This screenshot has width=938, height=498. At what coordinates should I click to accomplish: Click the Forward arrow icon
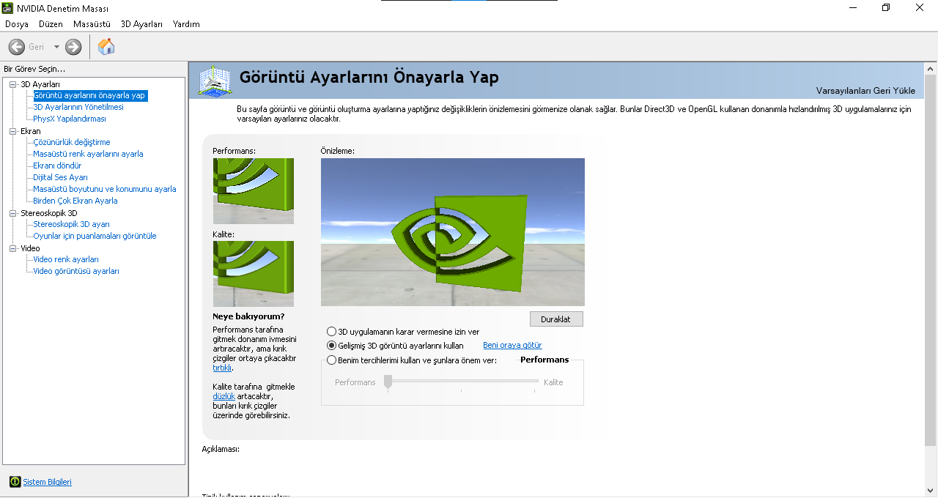click(x=73, y=47)
